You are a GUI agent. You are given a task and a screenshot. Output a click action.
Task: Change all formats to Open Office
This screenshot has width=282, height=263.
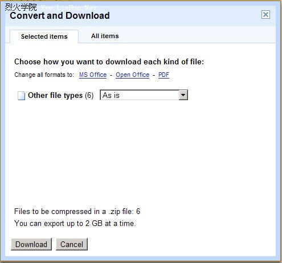[133, 75]
